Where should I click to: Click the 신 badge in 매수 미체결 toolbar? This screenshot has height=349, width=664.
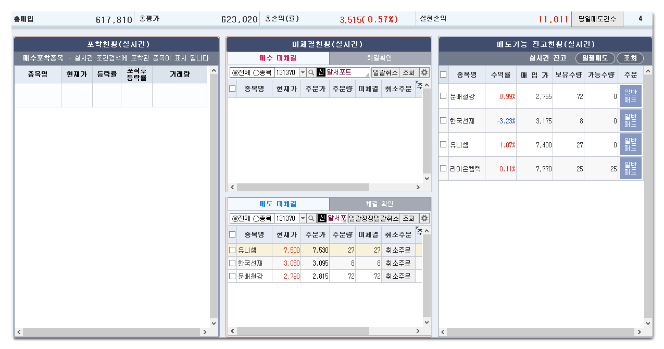point(321,72)
